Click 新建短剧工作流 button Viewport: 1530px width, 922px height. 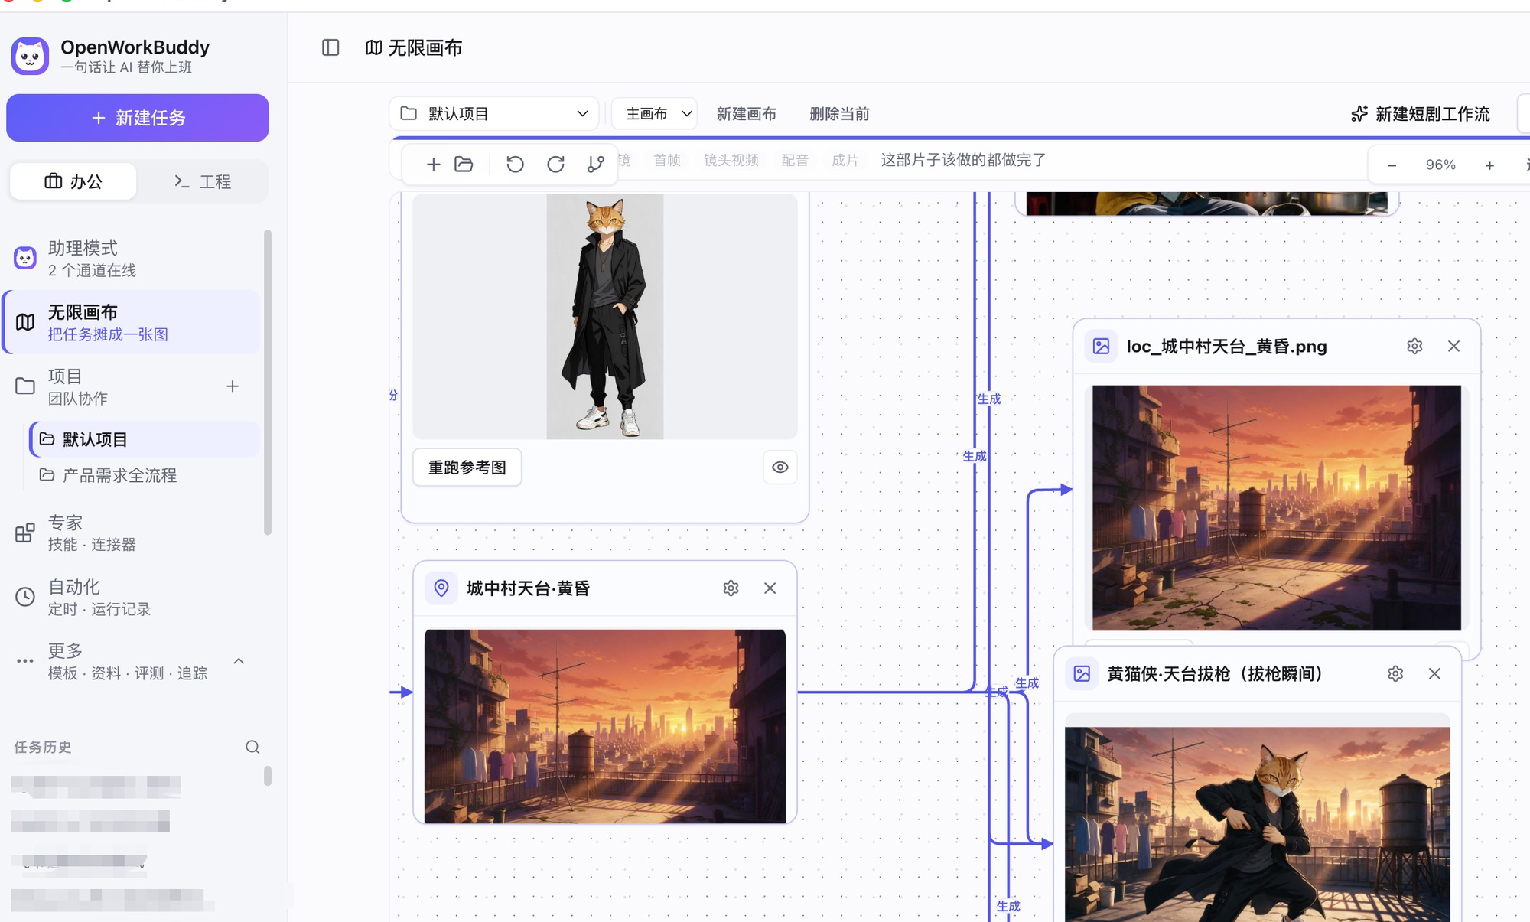(1421, 114)
